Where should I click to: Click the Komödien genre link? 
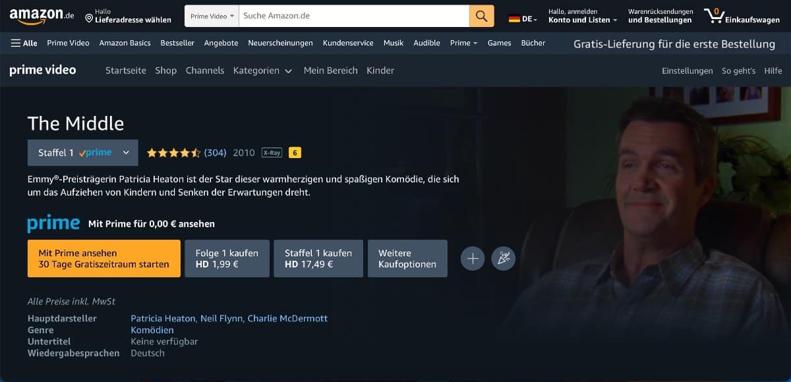point(152,330)
